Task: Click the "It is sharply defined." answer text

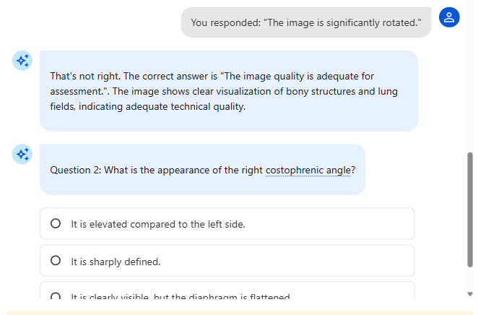Action: (116, 262)
